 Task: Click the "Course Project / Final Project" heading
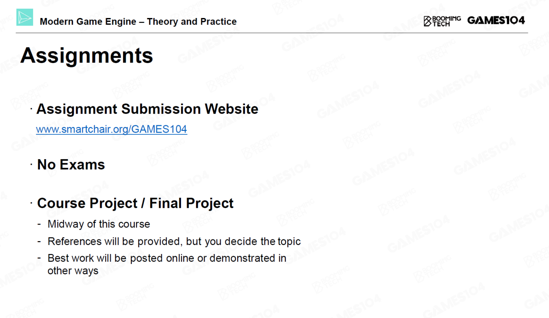pos(135,203)
